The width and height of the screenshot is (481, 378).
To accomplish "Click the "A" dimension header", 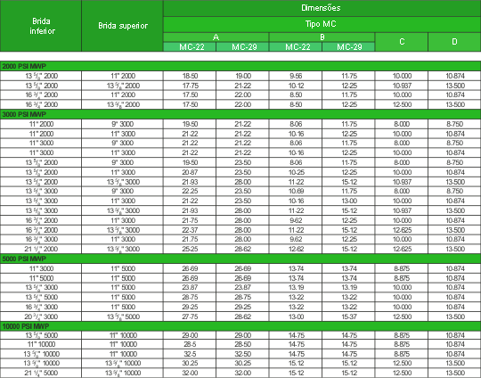I will click(216, 37).
